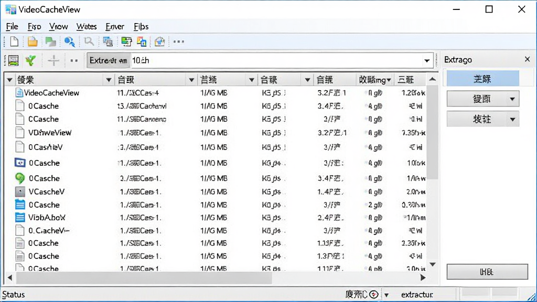Click the green save-list toolbar icon

coord(126,41)
